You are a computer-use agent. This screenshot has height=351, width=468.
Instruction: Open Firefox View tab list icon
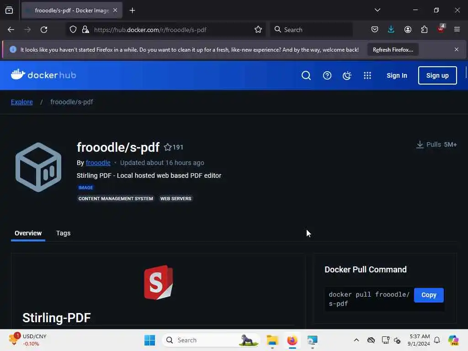coord(9,11)
